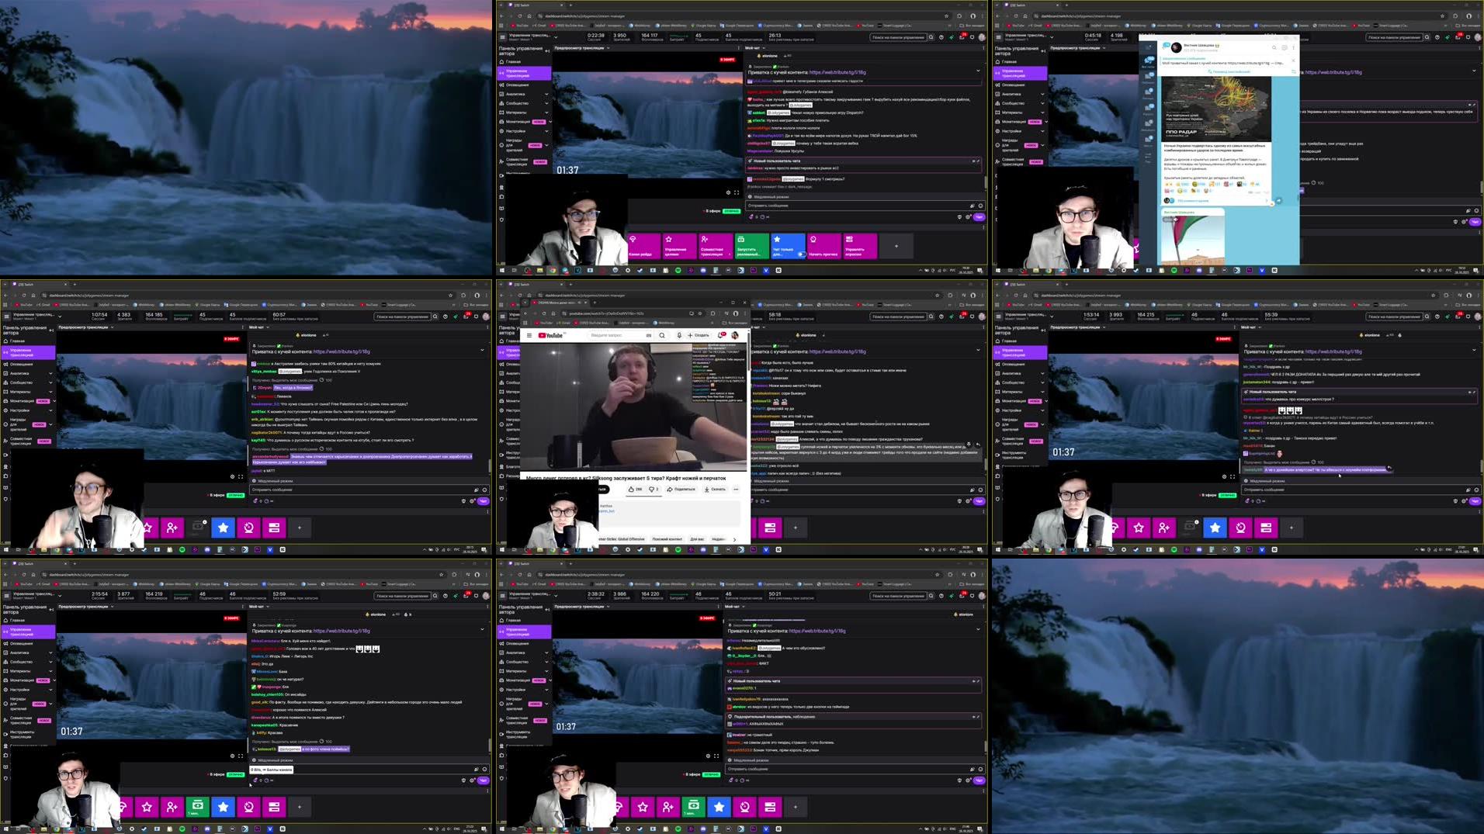Click the green bitrate health bar
The width and height of the screenshot is (1484, 834).
[x=678, y=36]
